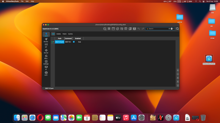Open the File menu in menu bar
This screenshot has height=123, width=220.
[22, 1]
